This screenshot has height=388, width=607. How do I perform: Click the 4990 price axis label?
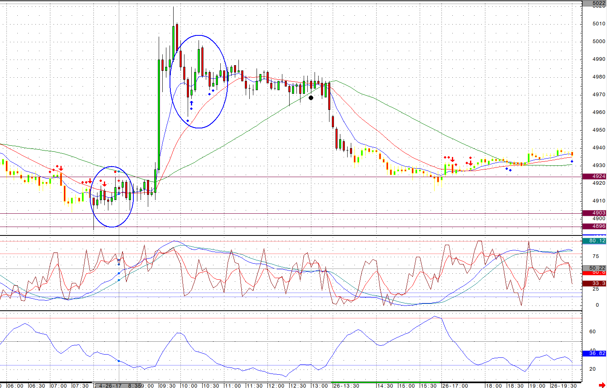tap(599, 59)
